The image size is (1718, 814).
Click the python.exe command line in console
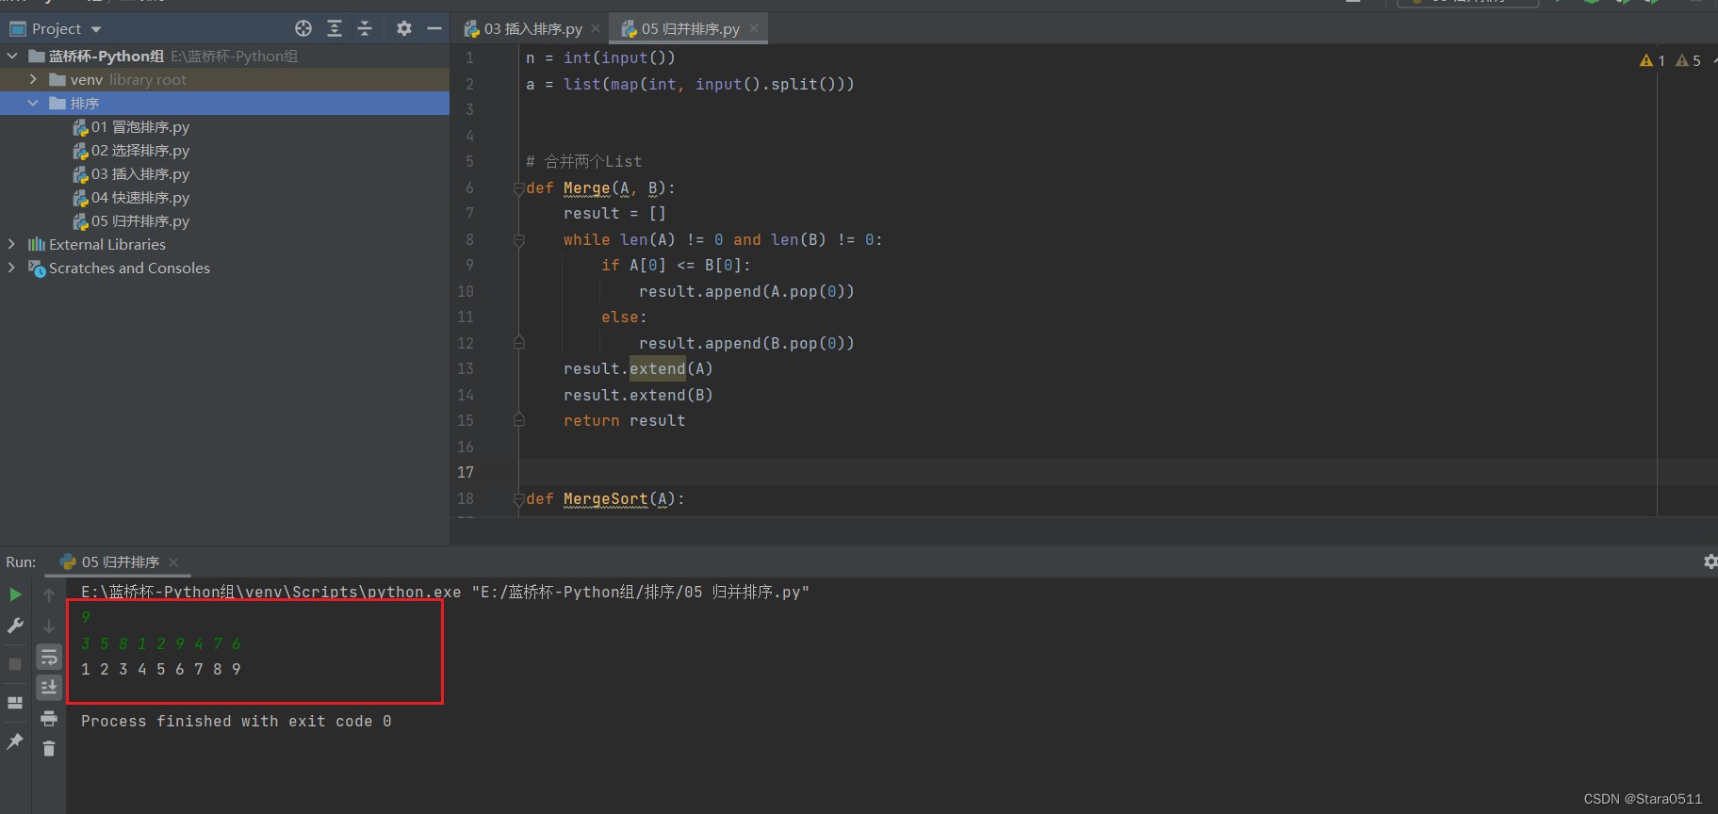[445, 592]
